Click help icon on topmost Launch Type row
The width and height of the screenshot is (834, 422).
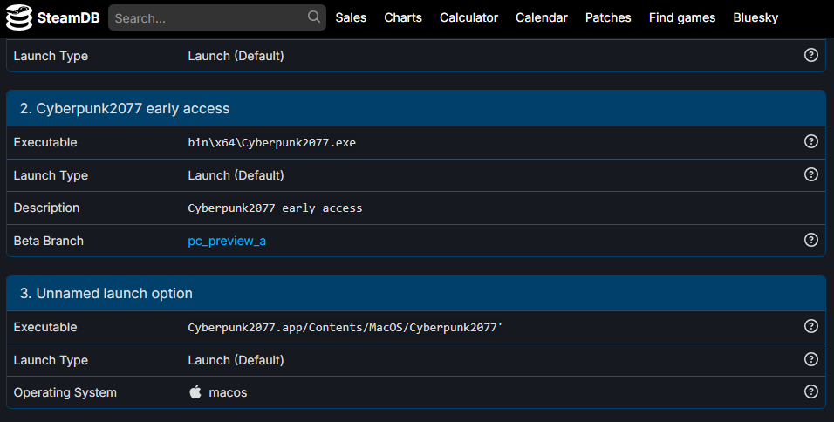(x=810, y=56)
